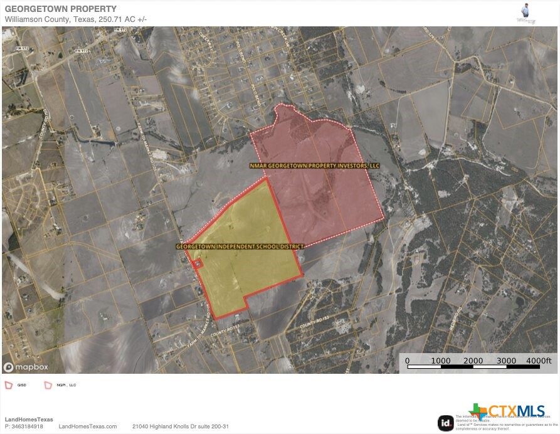
Task: Click the NMAR Georgetown Property Investors label
Action: pyautogui.click(x=314, y=166)
